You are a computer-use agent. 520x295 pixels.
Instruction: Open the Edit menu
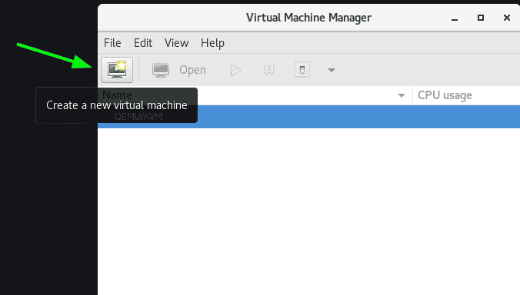click(x=143, y=43)
